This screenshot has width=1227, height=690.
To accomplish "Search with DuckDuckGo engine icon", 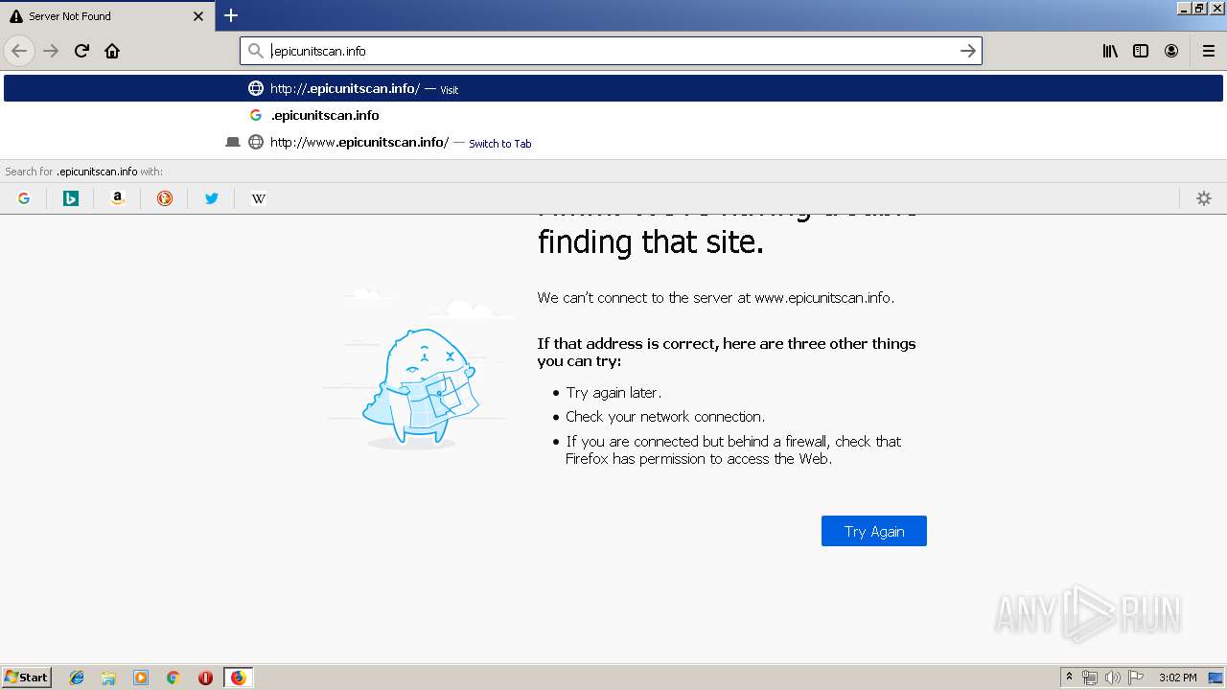I will [165, 198].
